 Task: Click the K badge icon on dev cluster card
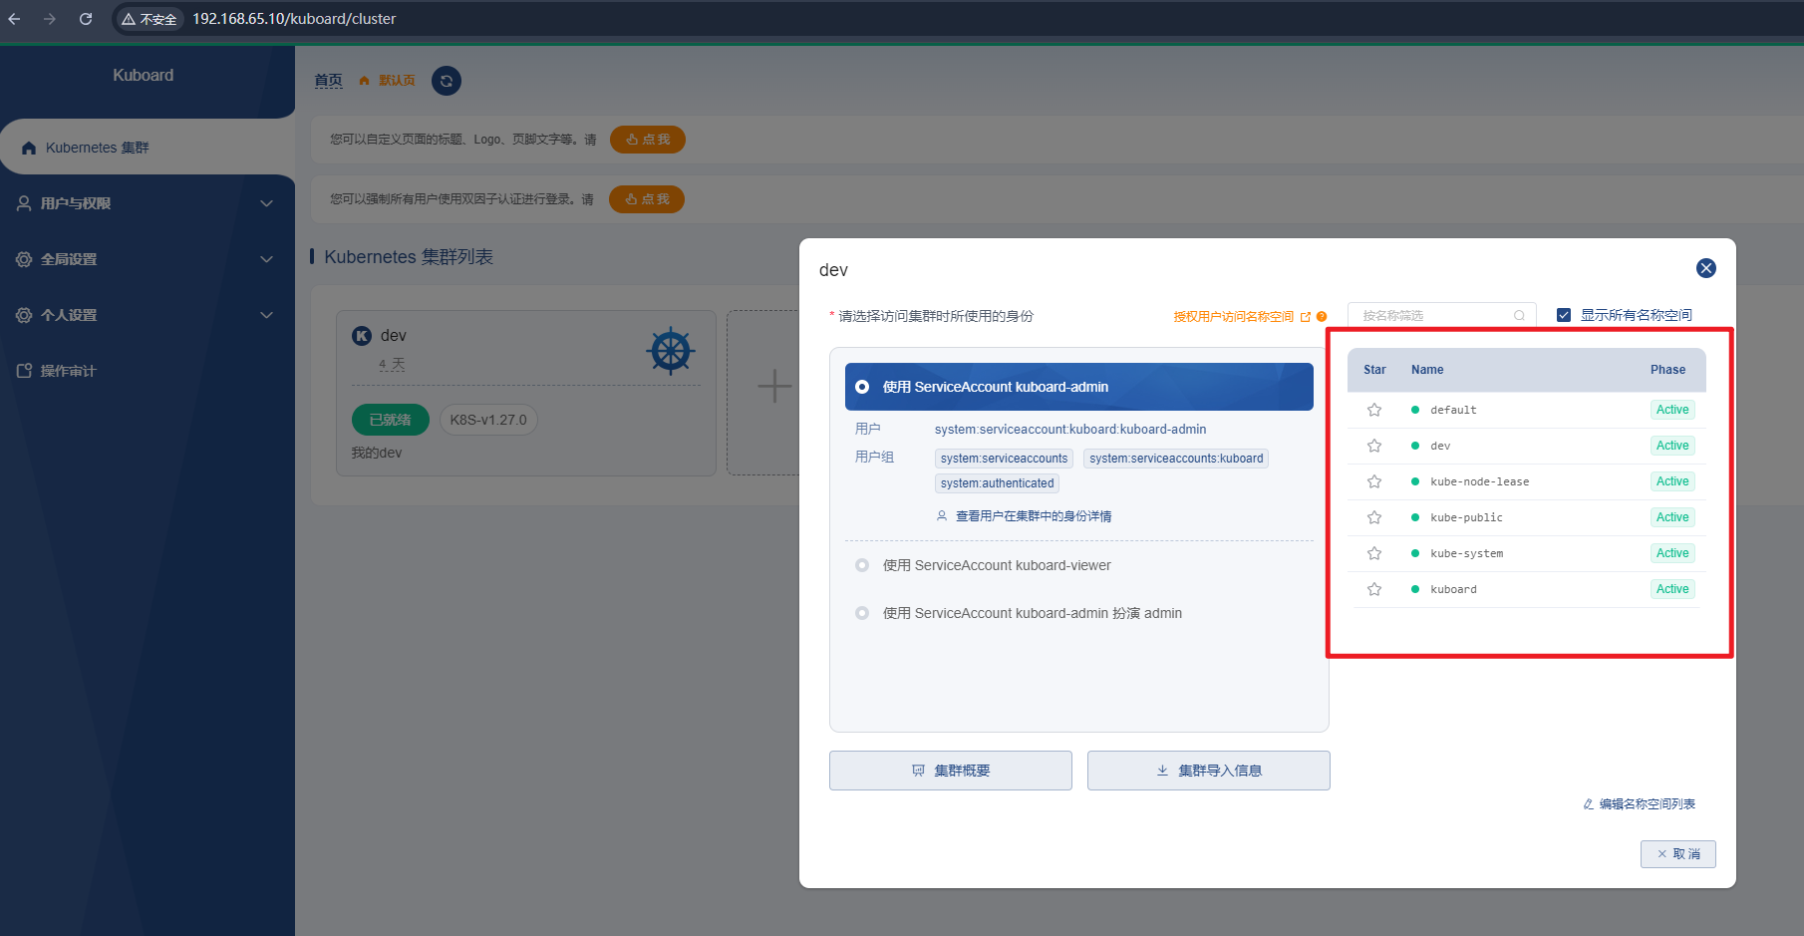point(362,336)
